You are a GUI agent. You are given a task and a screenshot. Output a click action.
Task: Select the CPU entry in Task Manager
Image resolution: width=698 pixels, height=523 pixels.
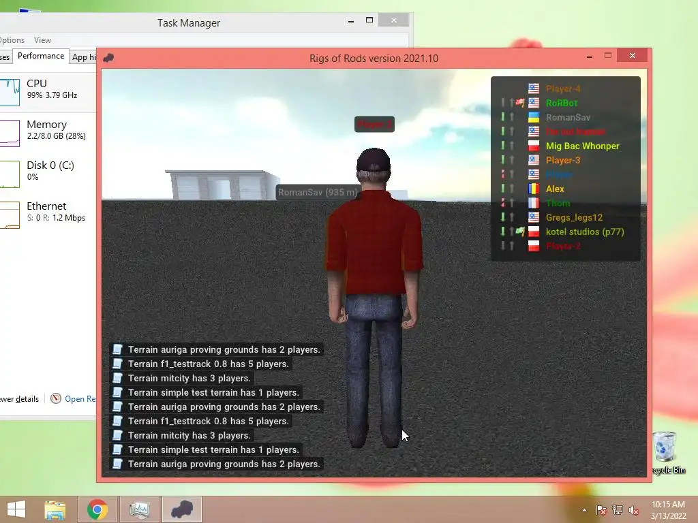point(48,91)
